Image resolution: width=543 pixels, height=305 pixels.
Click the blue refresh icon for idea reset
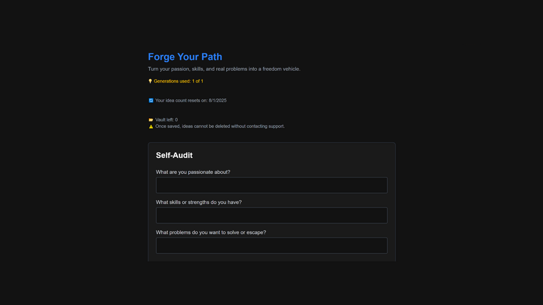[151, 100]
